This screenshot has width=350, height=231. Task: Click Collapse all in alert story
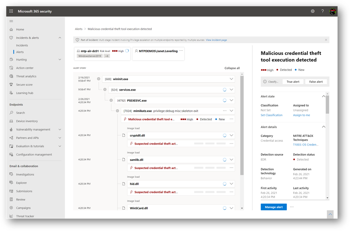[232, 68]
